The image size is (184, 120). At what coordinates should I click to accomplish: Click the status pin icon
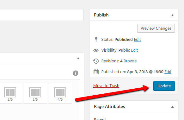click(96, 40)
